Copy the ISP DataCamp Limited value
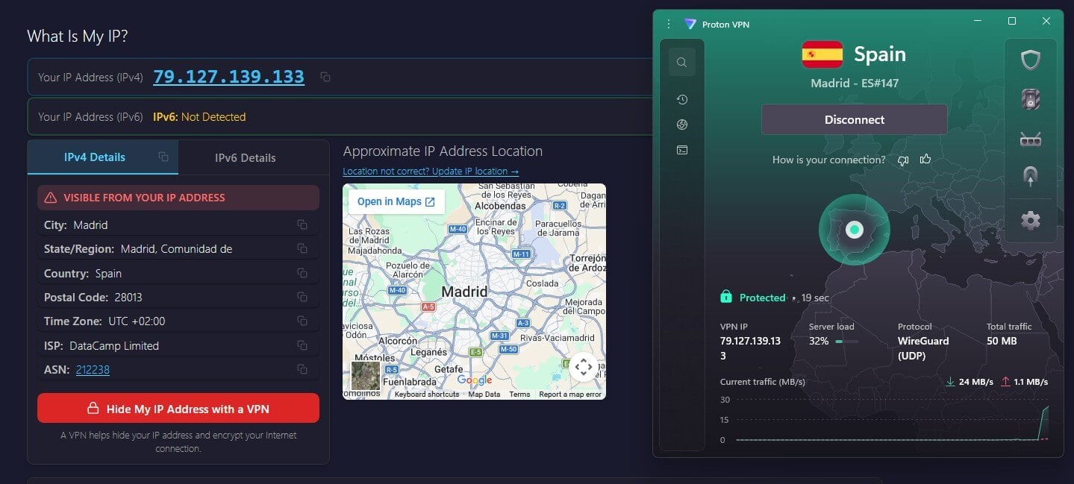The image size is (1074, 484). [302, 345]
